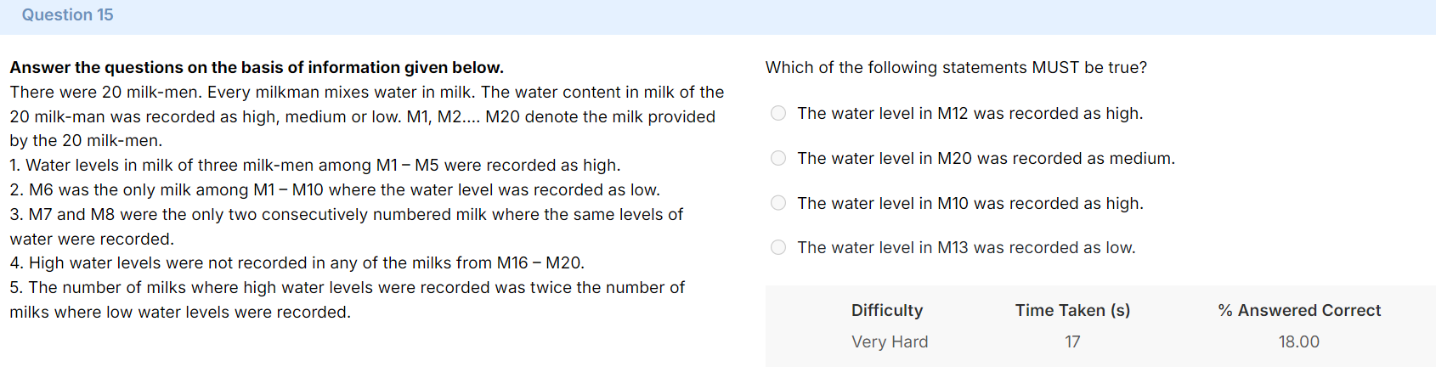This screenshot has width=1436, height=378.
Task: Click condition 4 about M16 – M20 high levels
Action: (297, 262)
